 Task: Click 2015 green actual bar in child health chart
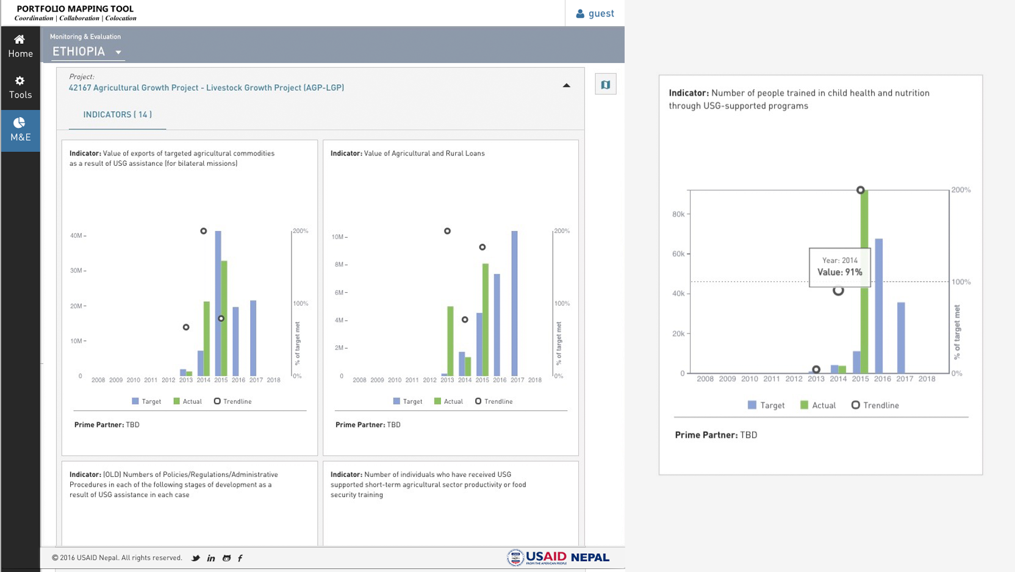point(864,282)
